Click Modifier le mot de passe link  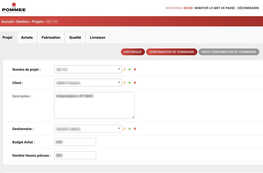coord(215,8)
